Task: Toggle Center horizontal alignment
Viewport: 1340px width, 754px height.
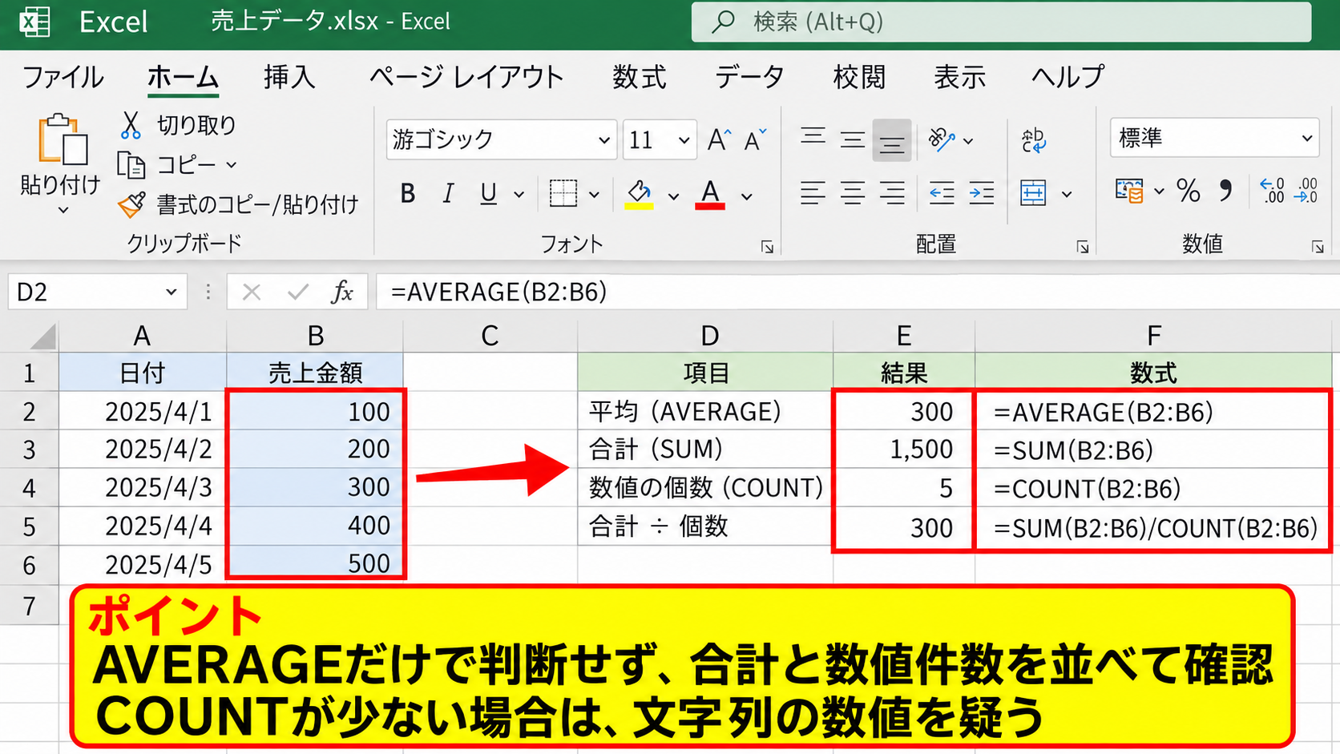Action: [x=852, y=193]
